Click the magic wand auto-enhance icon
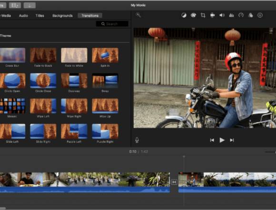Viewport: 276px width, 210px height. pos(138,15)
